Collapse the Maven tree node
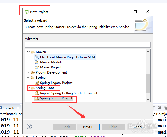The height and width of the screenshot is (137, 167). [28, 52]
